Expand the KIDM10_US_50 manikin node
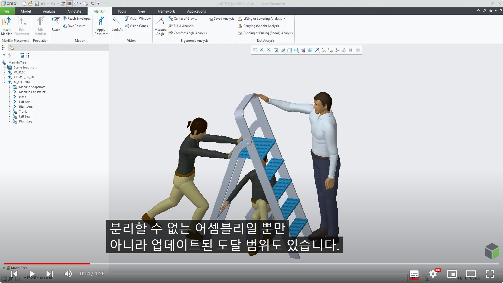Screen dimensions: 503x283 pyautogui.click(x=4, y=77)
